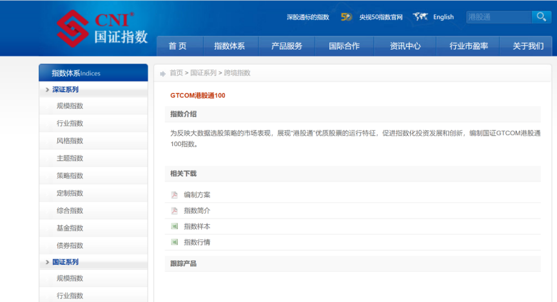This screenshot has height=302, width=557.
Task: Click the GTCOM港股通100 title
Action: tap(197, 95)
